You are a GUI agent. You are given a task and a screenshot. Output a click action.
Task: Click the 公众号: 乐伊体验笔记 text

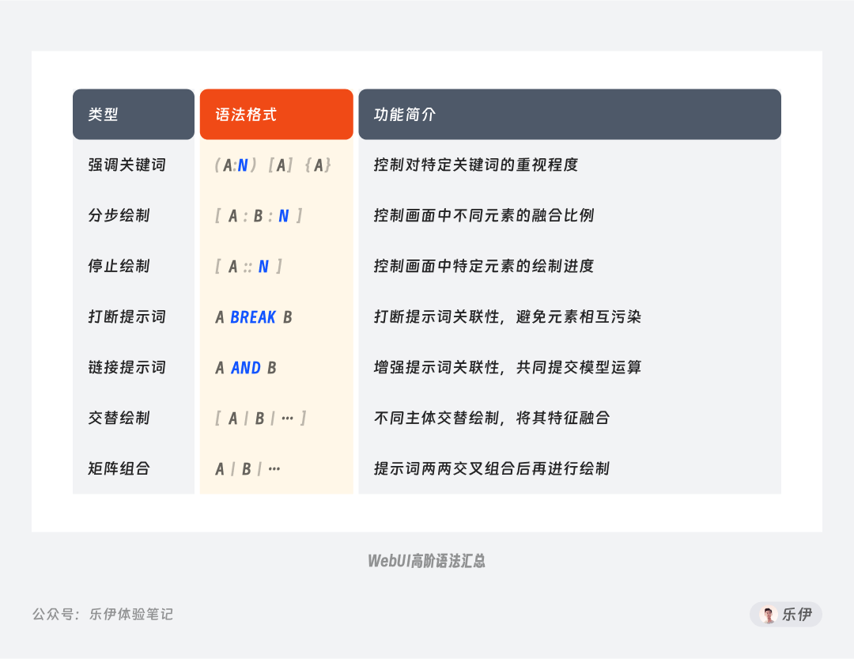coord(103,615)
